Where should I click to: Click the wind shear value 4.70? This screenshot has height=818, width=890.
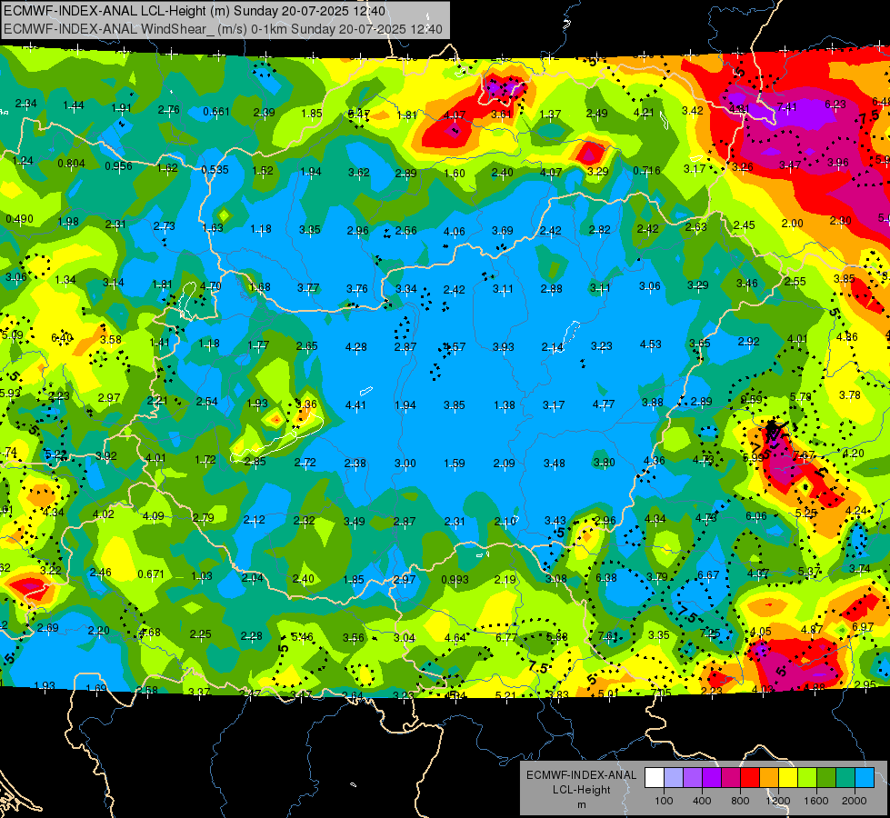(x=211, y=285)
